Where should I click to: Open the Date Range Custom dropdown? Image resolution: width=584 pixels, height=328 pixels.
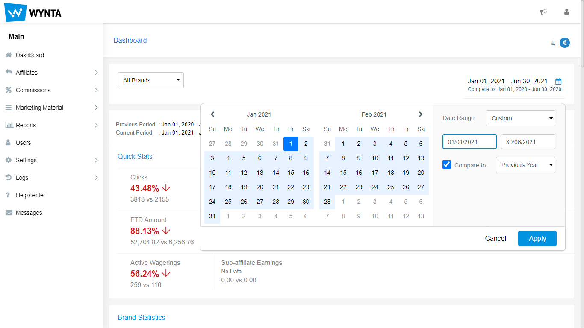tap(520, 118)
